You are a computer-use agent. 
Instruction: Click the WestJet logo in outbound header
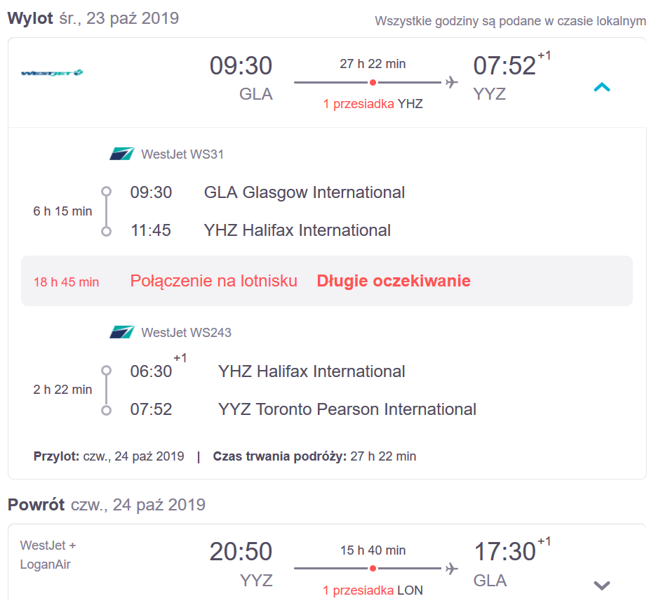(x=52, y=73)
